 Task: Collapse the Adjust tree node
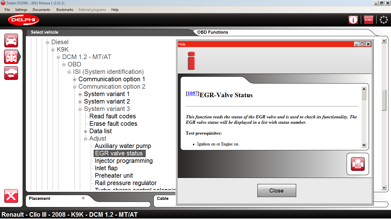(85, 139)
